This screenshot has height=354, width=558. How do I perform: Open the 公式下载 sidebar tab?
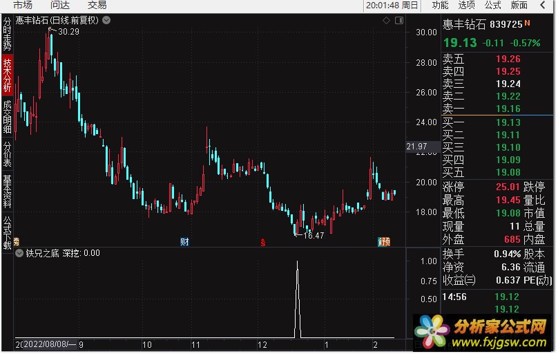coord(7,232)
